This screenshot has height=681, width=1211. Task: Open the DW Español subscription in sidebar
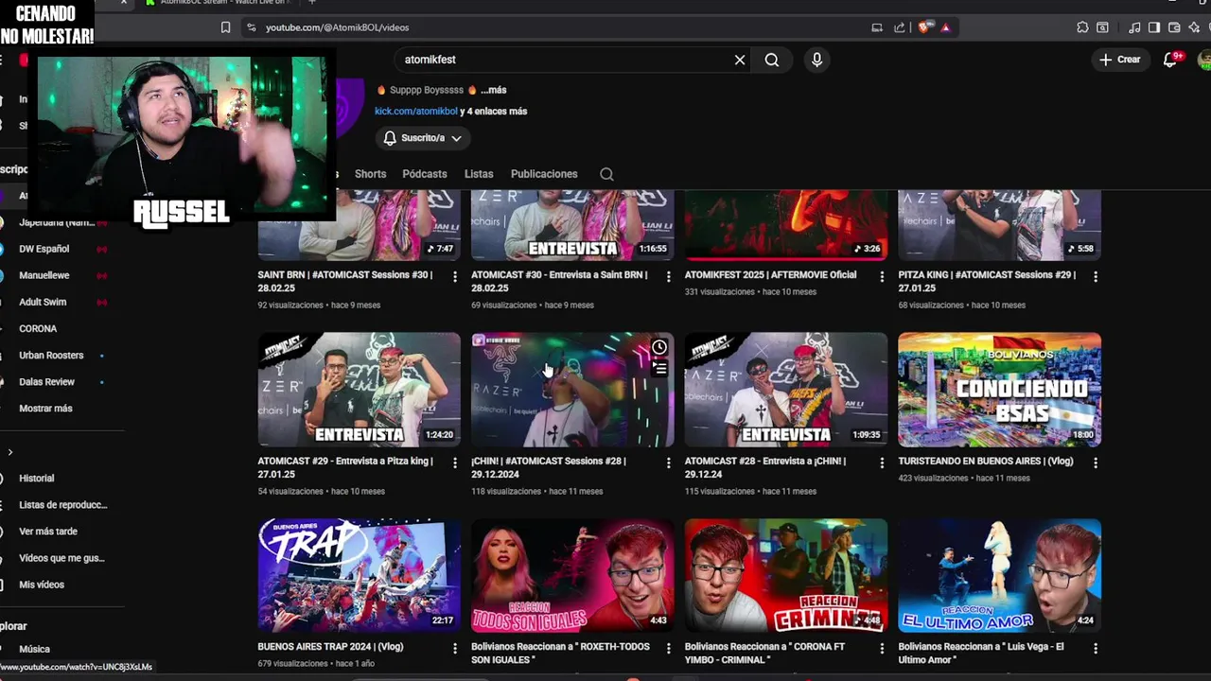pyautogui.click(x=44, y=249)
